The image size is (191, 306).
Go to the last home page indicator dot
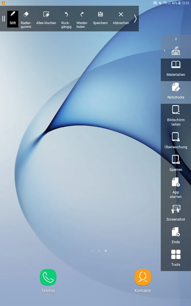pyautogui.click(x=105, y=251)
